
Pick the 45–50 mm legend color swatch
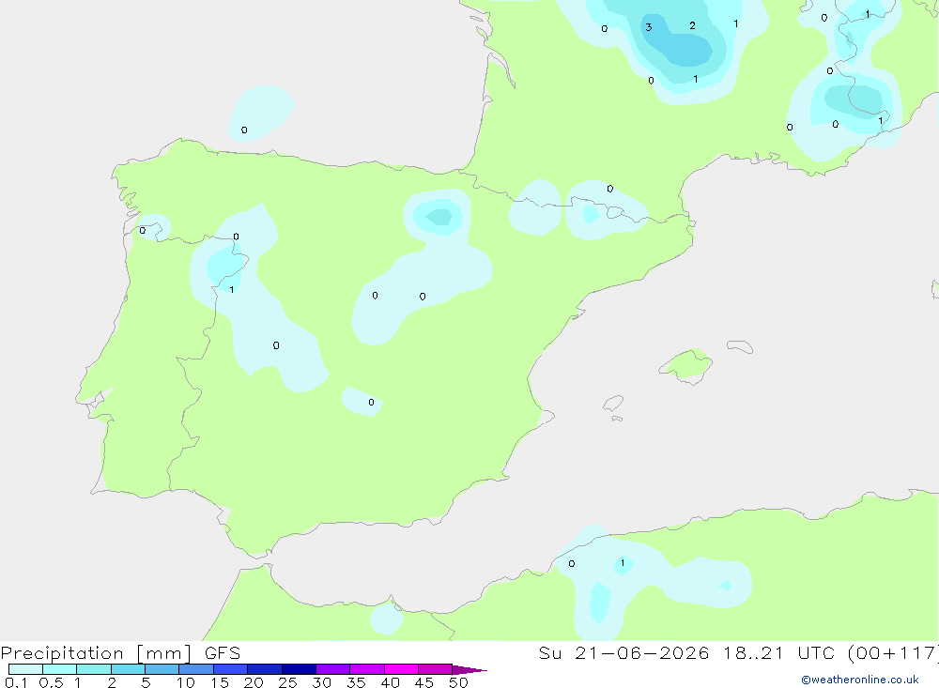[x=436, y=669]
